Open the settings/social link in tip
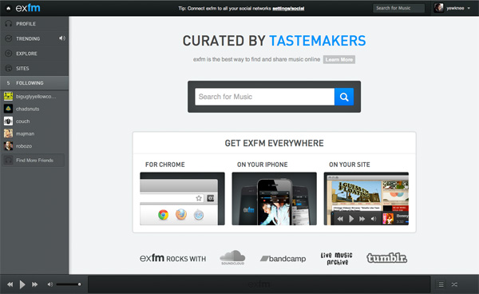This screenshot has height=294, width=479. click(288, 9)
